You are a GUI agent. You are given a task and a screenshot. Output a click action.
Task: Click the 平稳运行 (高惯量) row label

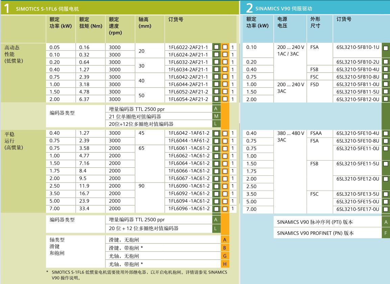(x=14, y=141)
